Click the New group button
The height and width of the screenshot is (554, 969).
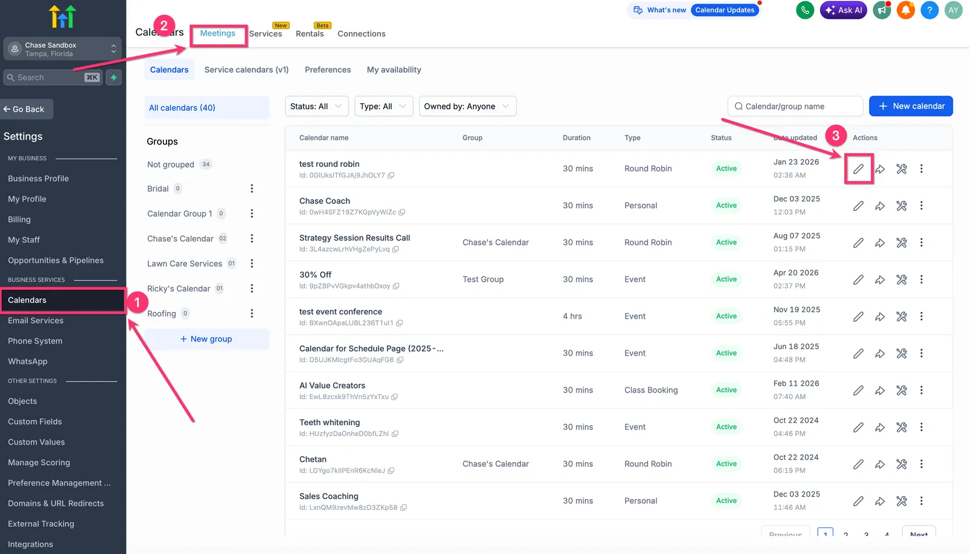[x=207, y=339]
